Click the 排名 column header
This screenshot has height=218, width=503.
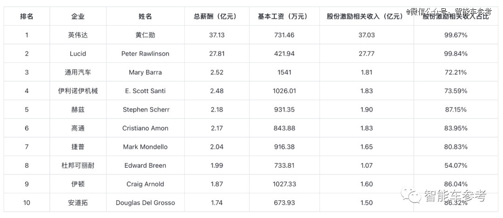tap(27, 16)
